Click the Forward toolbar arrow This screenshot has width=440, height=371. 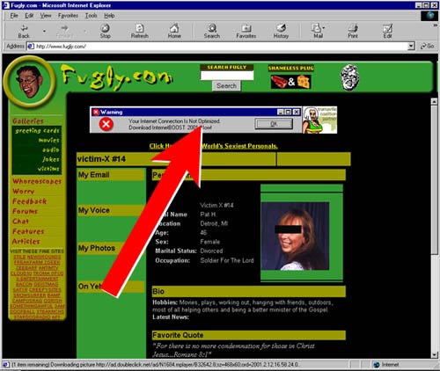pyautogui.click(x=64, y=32)
